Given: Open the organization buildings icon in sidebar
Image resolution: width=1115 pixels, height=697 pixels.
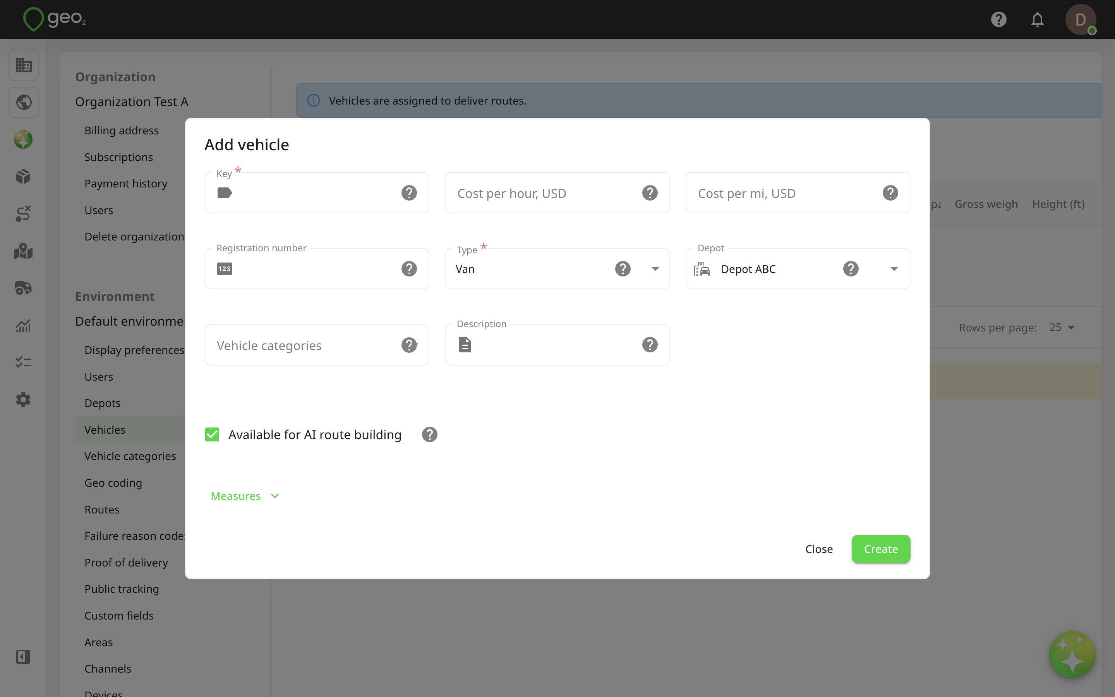Looking at the screenshot, I should (x=24, y=65).
